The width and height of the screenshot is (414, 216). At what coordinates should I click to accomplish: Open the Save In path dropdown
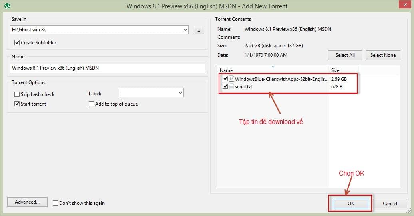(185, 30)
